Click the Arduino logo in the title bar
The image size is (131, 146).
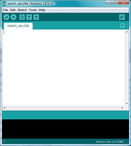[x=4, y=4]
